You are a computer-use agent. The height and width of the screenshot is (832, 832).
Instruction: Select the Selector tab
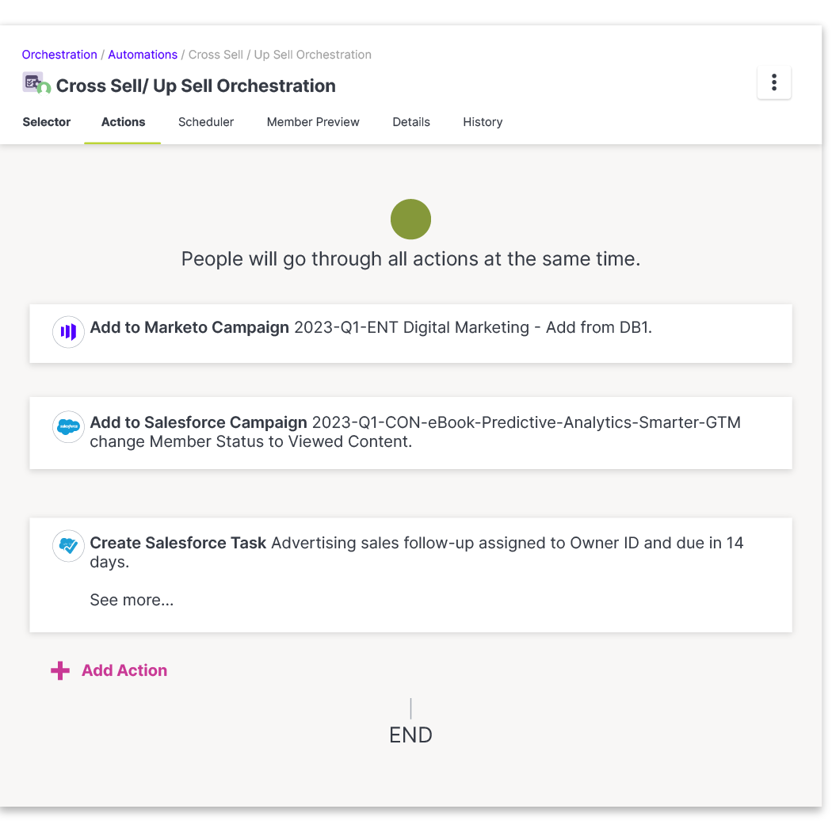46,122
